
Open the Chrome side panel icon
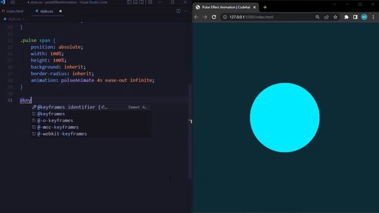(x=355, y=17)
